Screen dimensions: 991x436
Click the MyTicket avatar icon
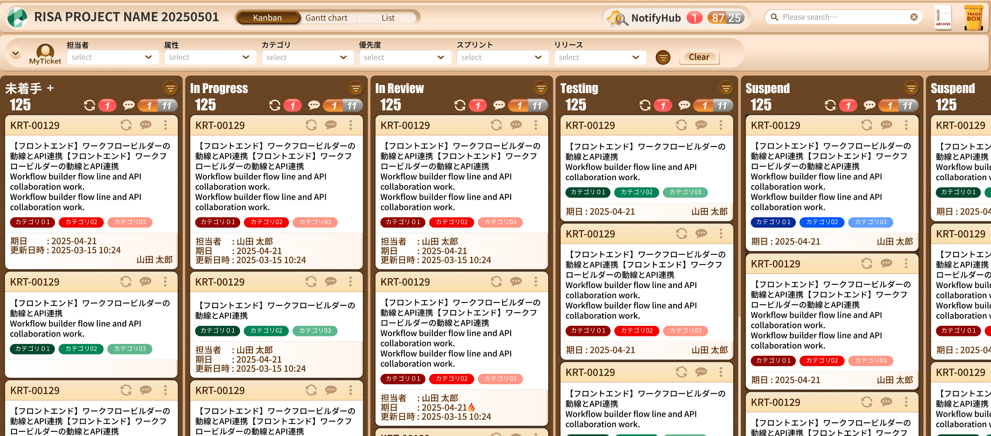(45, 52)
